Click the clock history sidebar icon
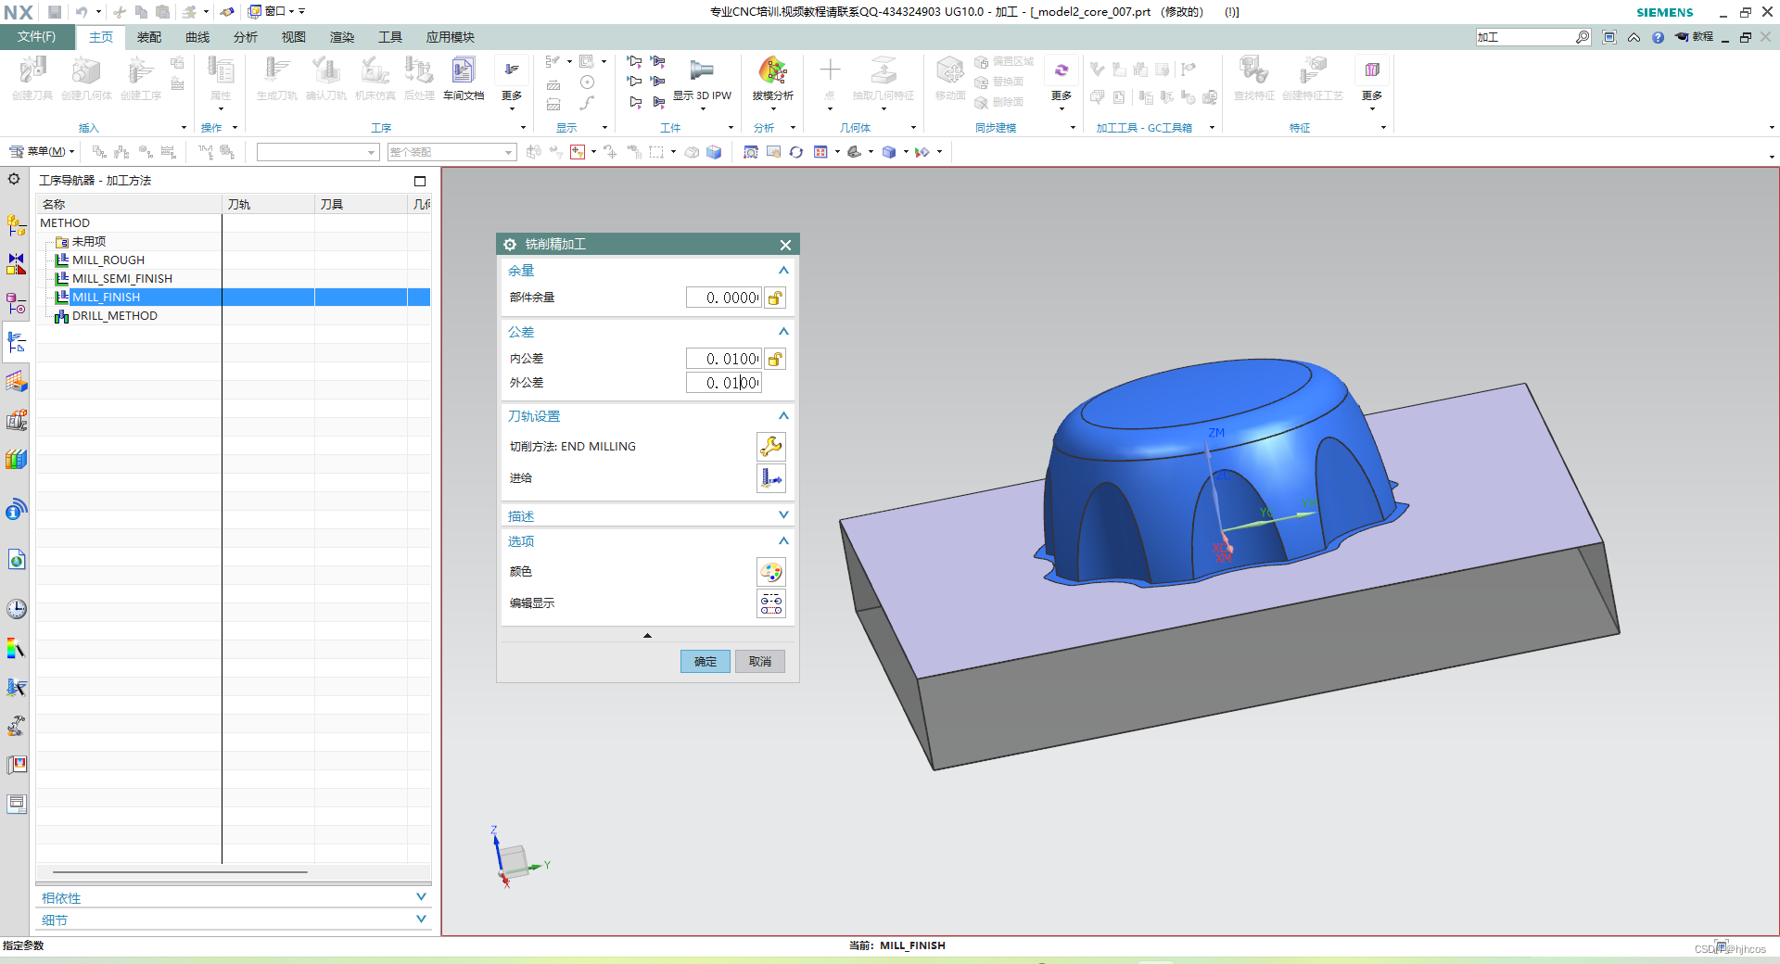The height and width of the screenshot is (964, 1780). [17, 609]
